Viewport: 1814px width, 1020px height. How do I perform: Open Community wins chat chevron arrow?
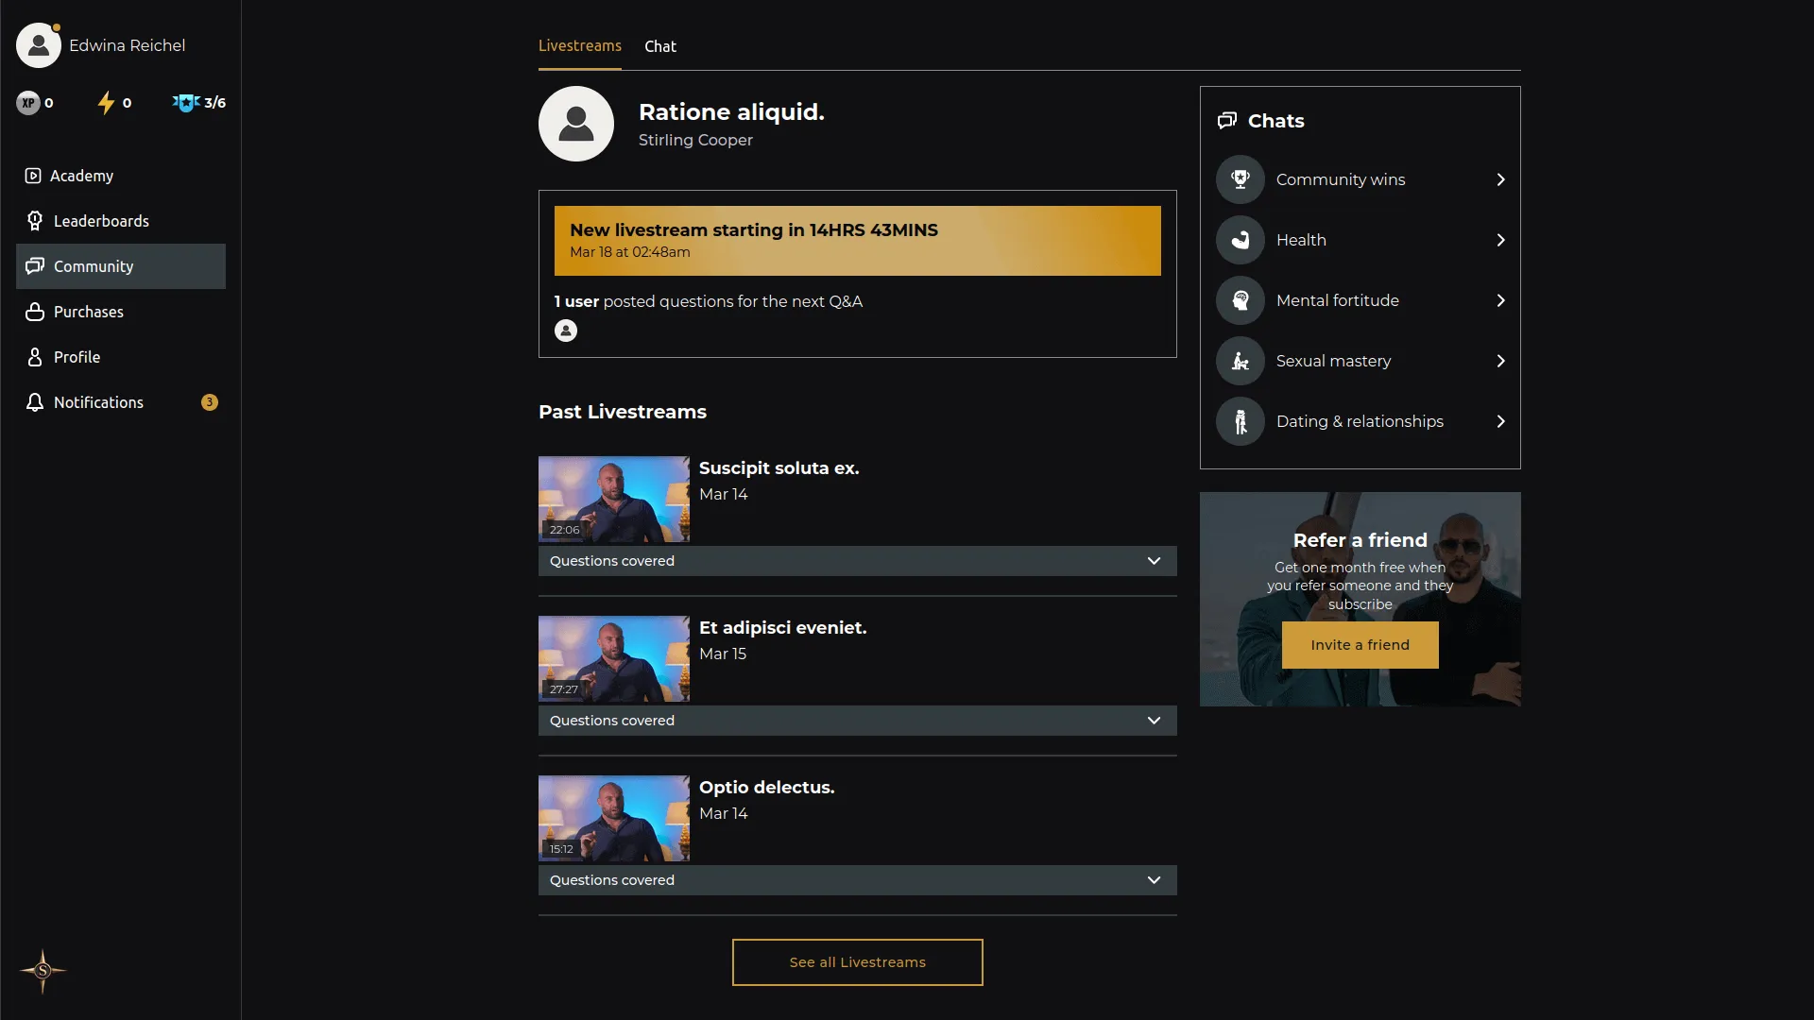[1500, 179]
